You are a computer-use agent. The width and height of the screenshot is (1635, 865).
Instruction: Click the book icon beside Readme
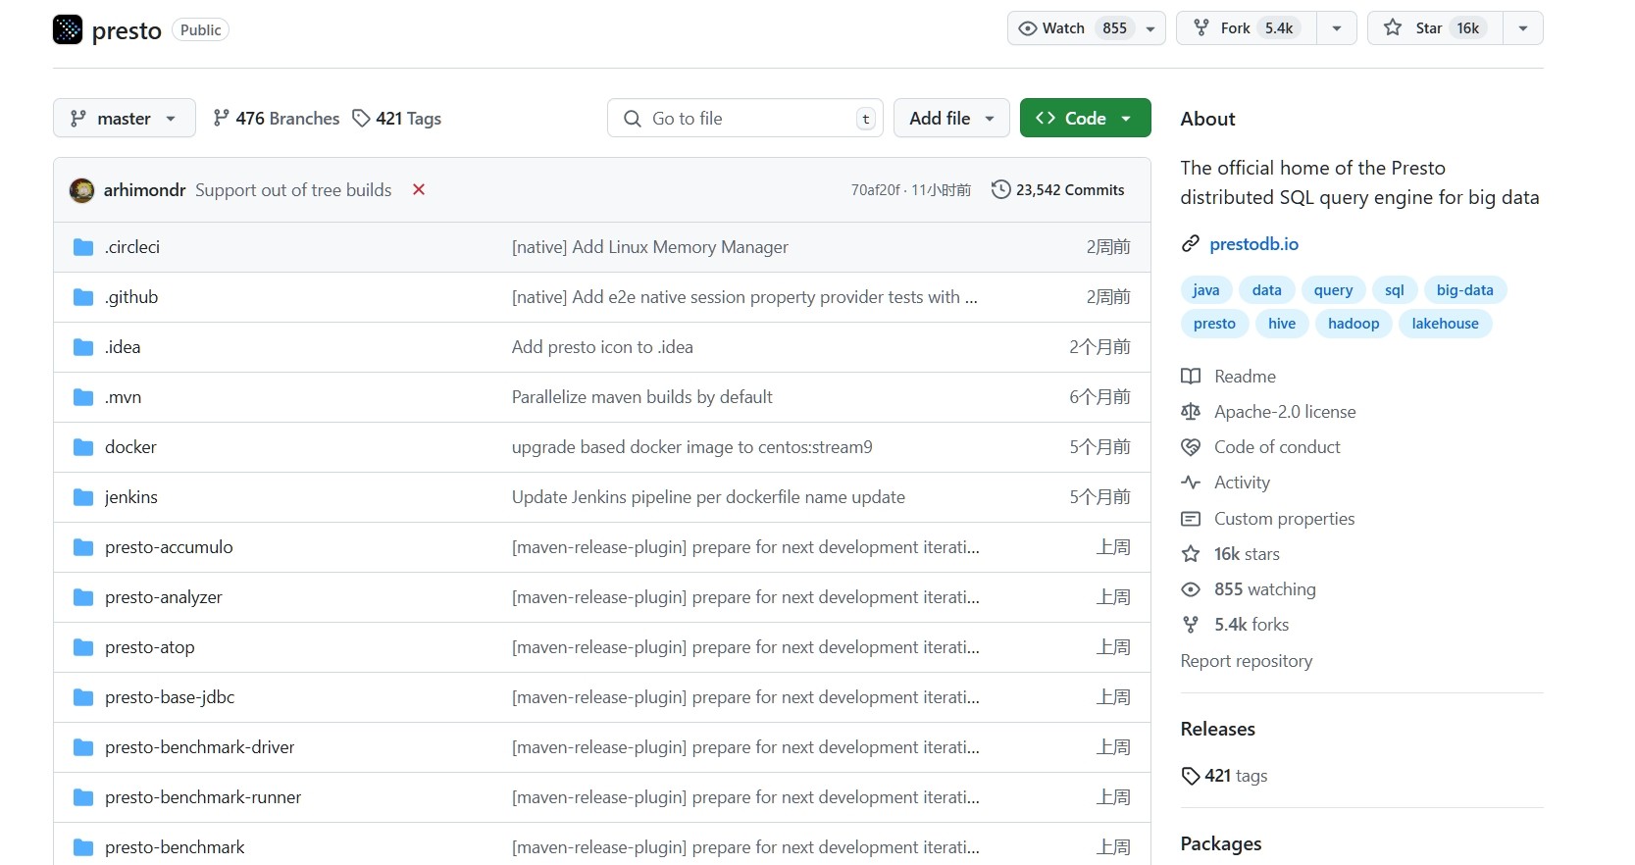click(x=1191, y=377)
